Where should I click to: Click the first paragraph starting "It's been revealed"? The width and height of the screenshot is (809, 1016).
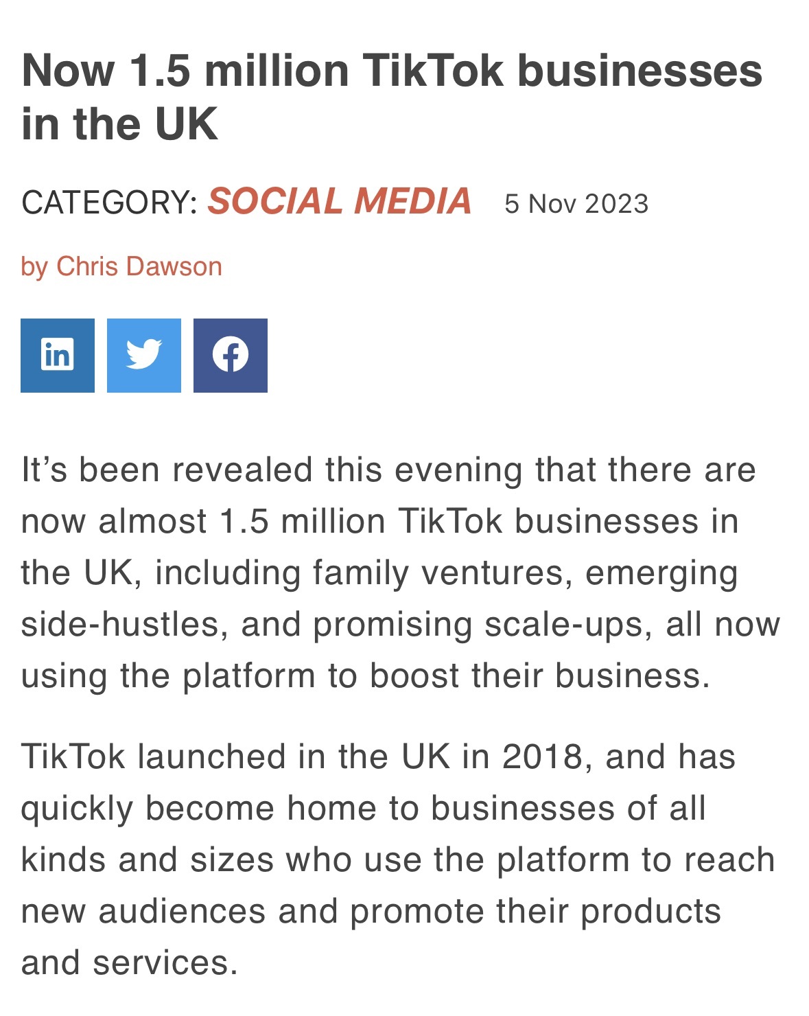point(401,573)
